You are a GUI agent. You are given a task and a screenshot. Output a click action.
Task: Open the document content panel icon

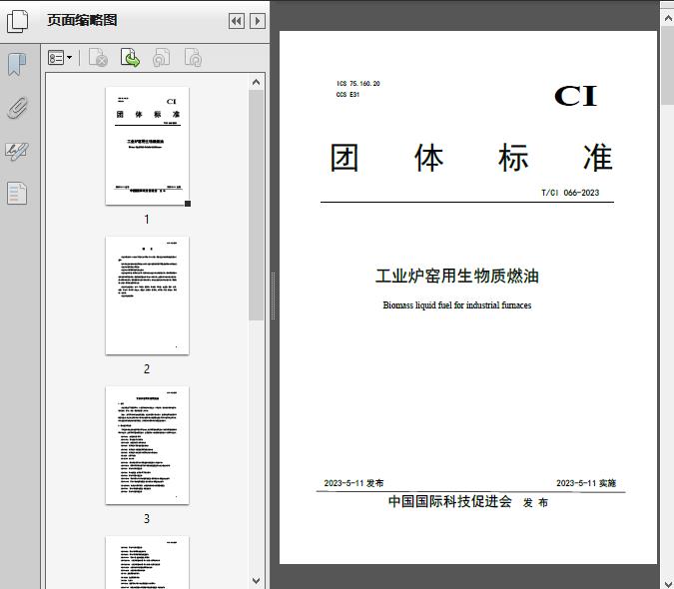17,194
